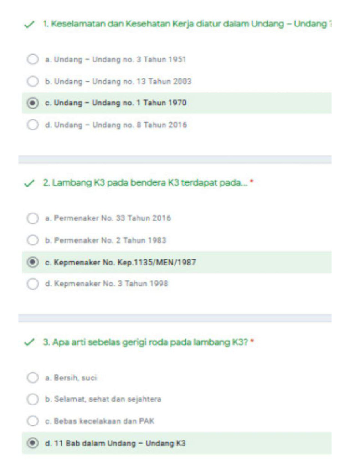Select the 'a. Bersih, suci' radio button
This screenshot has height=467, width=350.
[x=33, y=378]
